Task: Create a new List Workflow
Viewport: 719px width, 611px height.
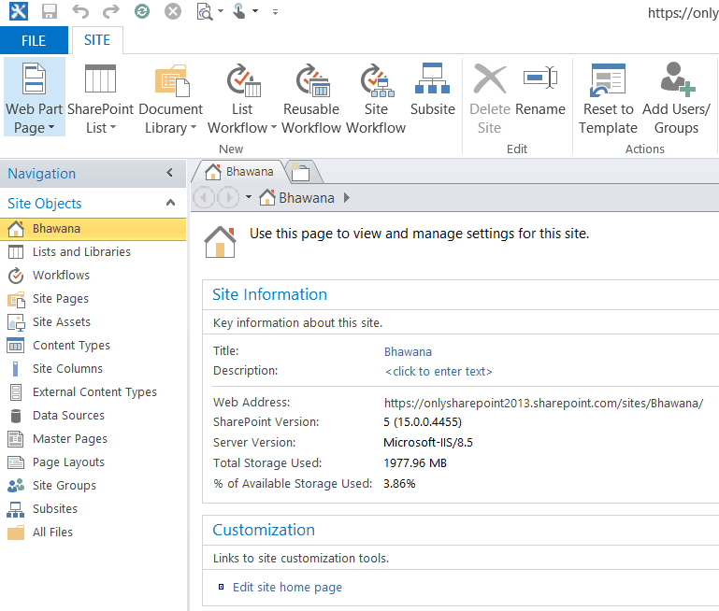Action: pos(241,97)
